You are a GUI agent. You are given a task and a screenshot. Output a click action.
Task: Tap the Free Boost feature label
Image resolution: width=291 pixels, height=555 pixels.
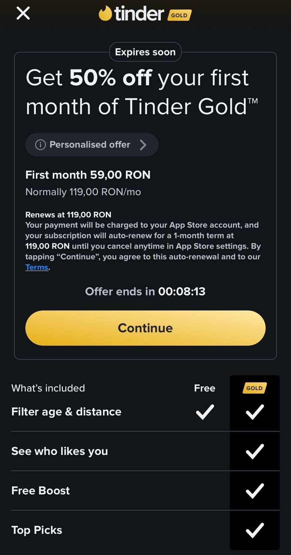pyautogui.click(x=40, y=491)
